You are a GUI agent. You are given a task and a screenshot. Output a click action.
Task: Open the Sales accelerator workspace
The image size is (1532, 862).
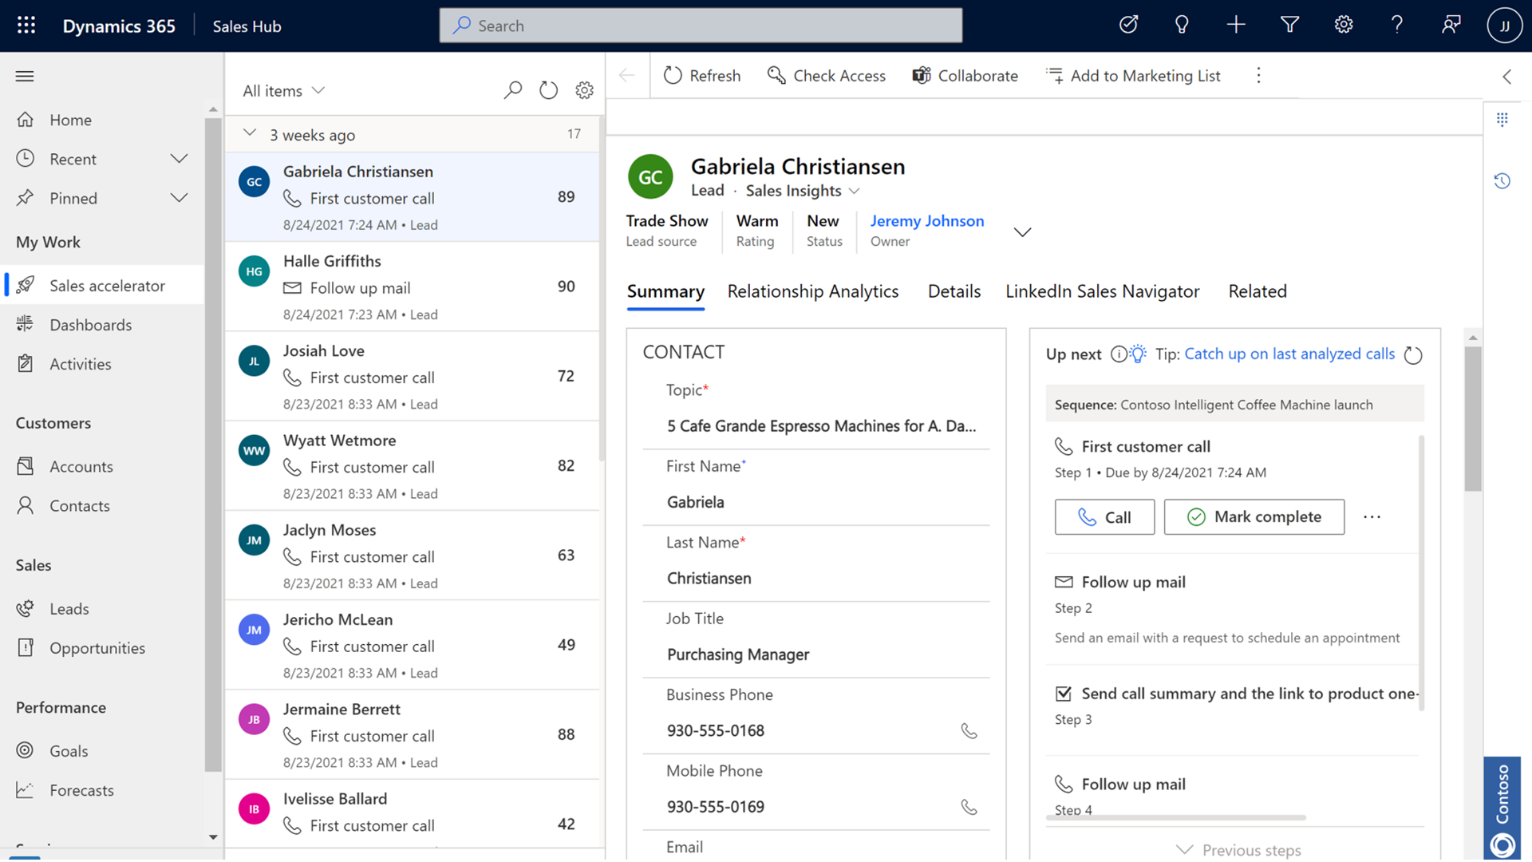[107, 285]
